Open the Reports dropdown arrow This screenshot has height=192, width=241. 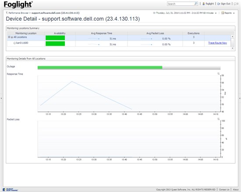234,13
